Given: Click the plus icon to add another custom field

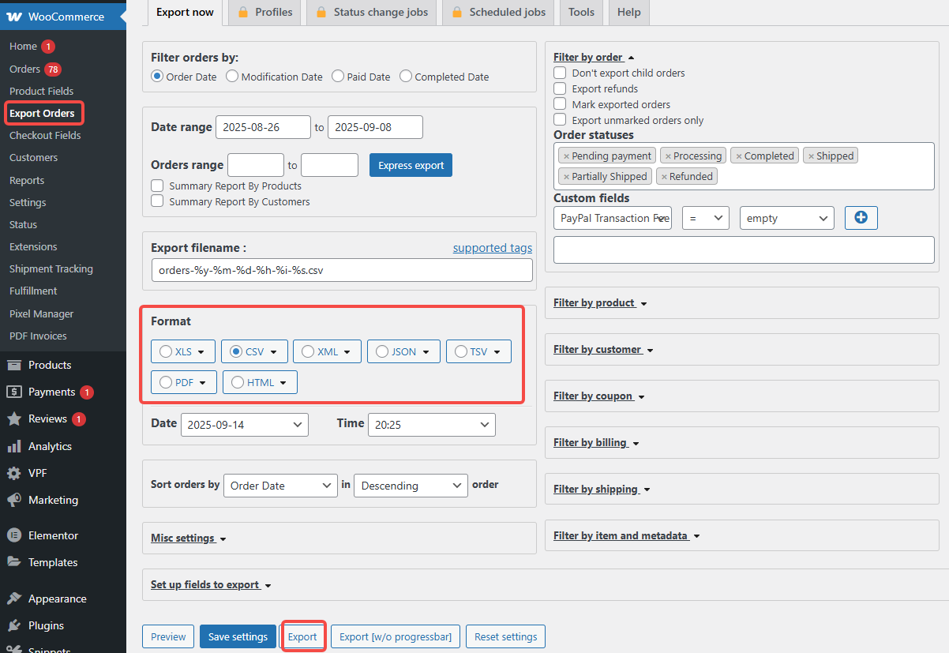Looking at the screenshot, I should pos(861,217).
